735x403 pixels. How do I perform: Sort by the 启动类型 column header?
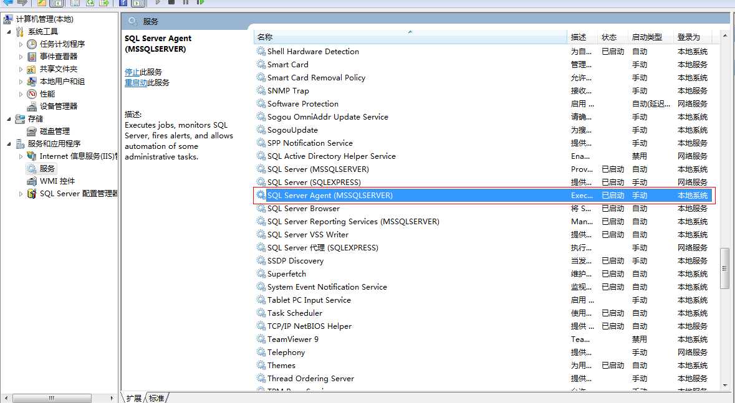tap(650, 37)
